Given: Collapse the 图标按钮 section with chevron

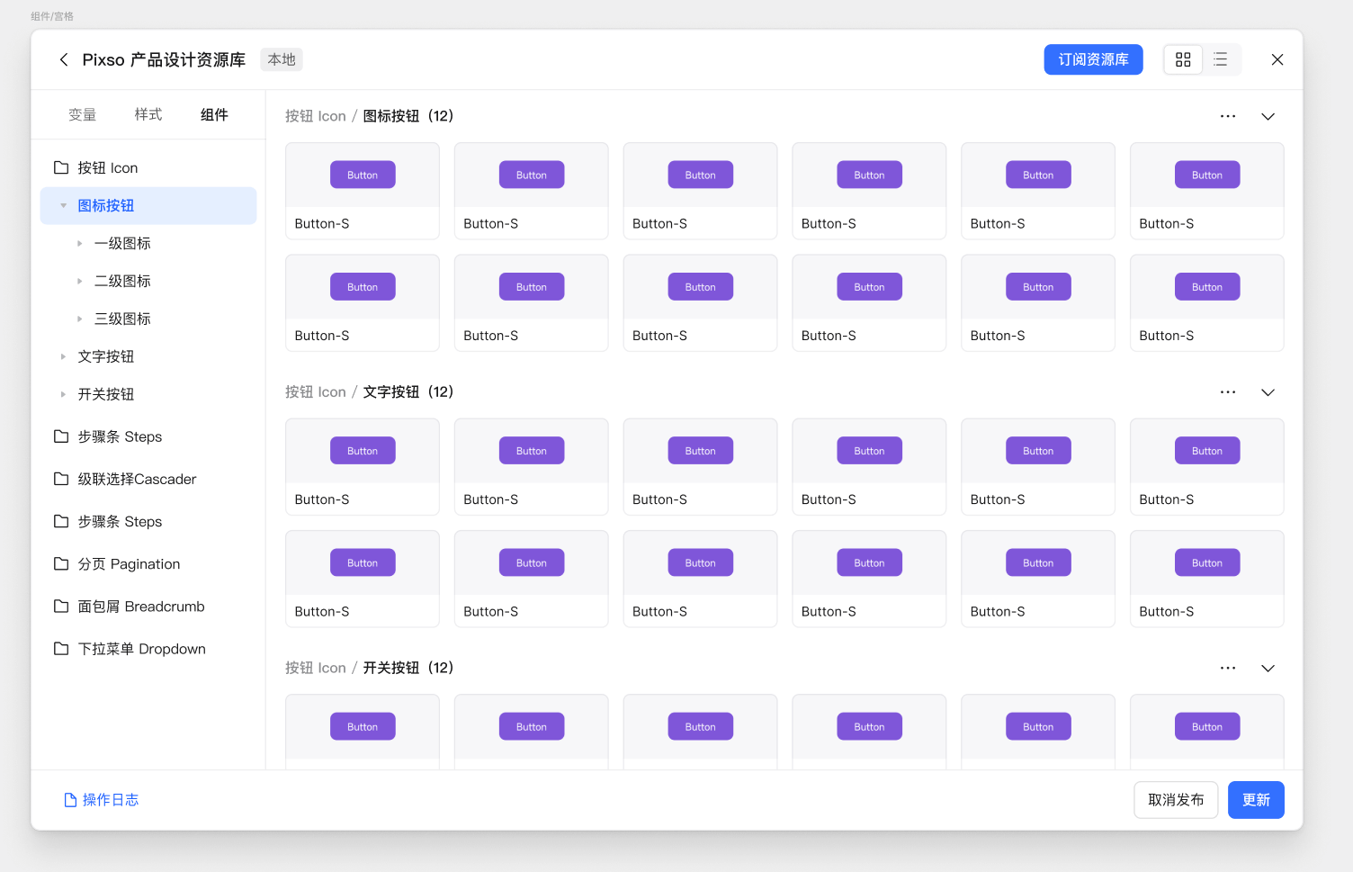Looking at the screenshot, I should tap(1268, 117).
